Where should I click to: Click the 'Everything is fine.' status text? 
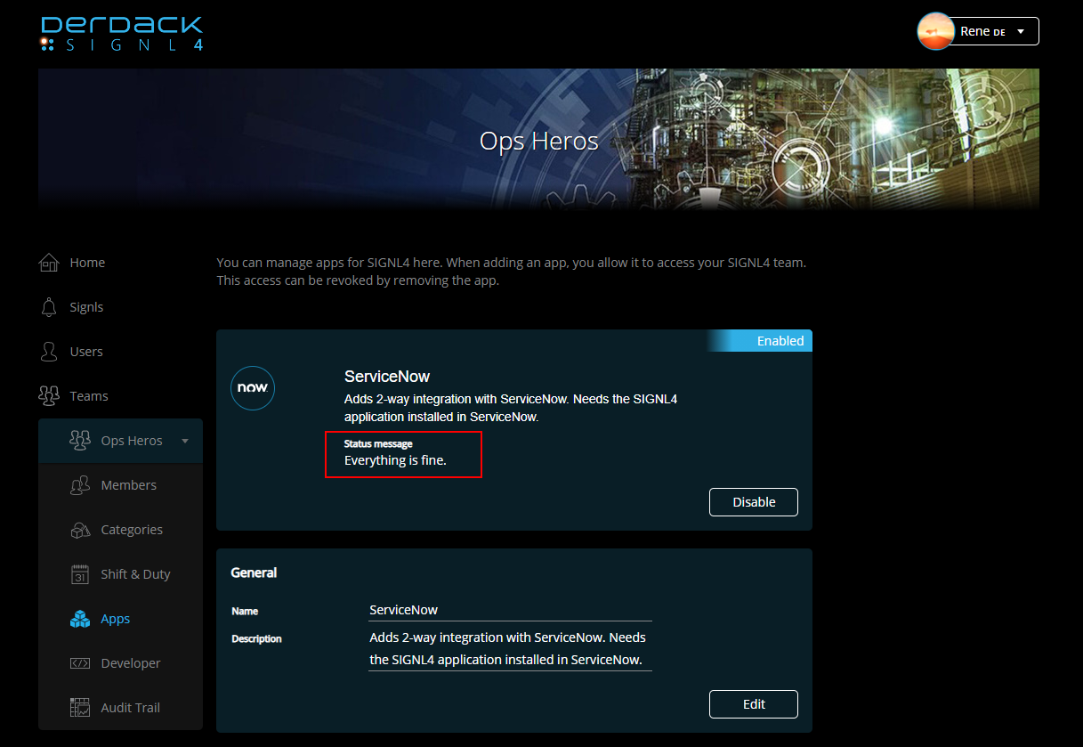pyautogui.click(x=395, y=460)
